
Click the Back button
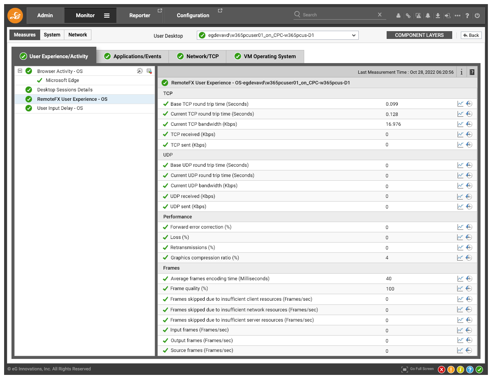tap(471, 35)
